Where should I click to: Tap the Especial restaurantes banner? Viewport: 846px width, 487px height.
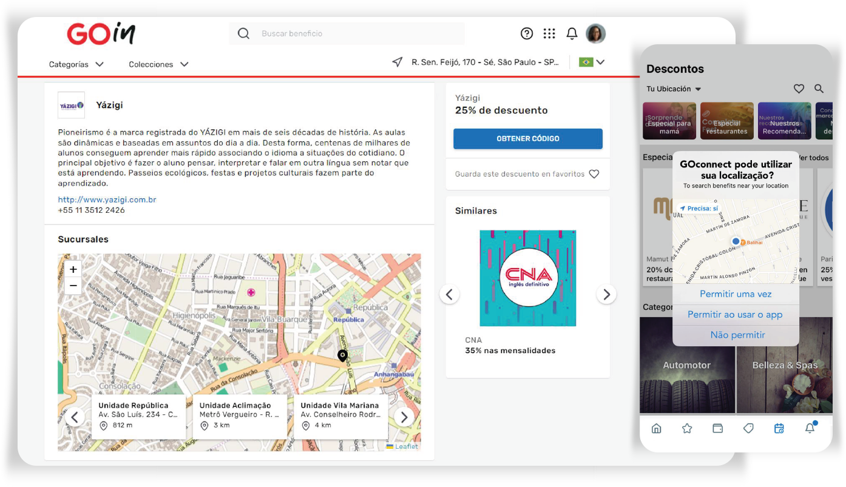[x=727, y=121]
